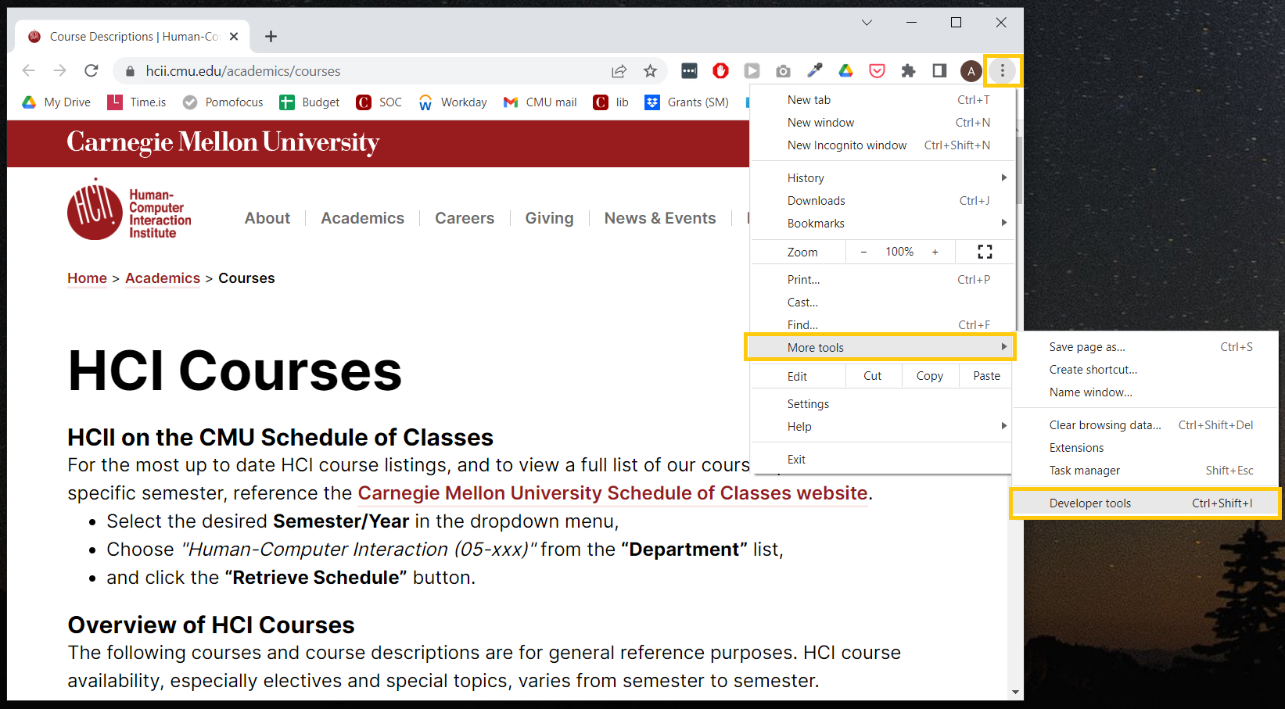Click the camera screenshot extension icon
1285x709 pixels.
tap(783, 71)
